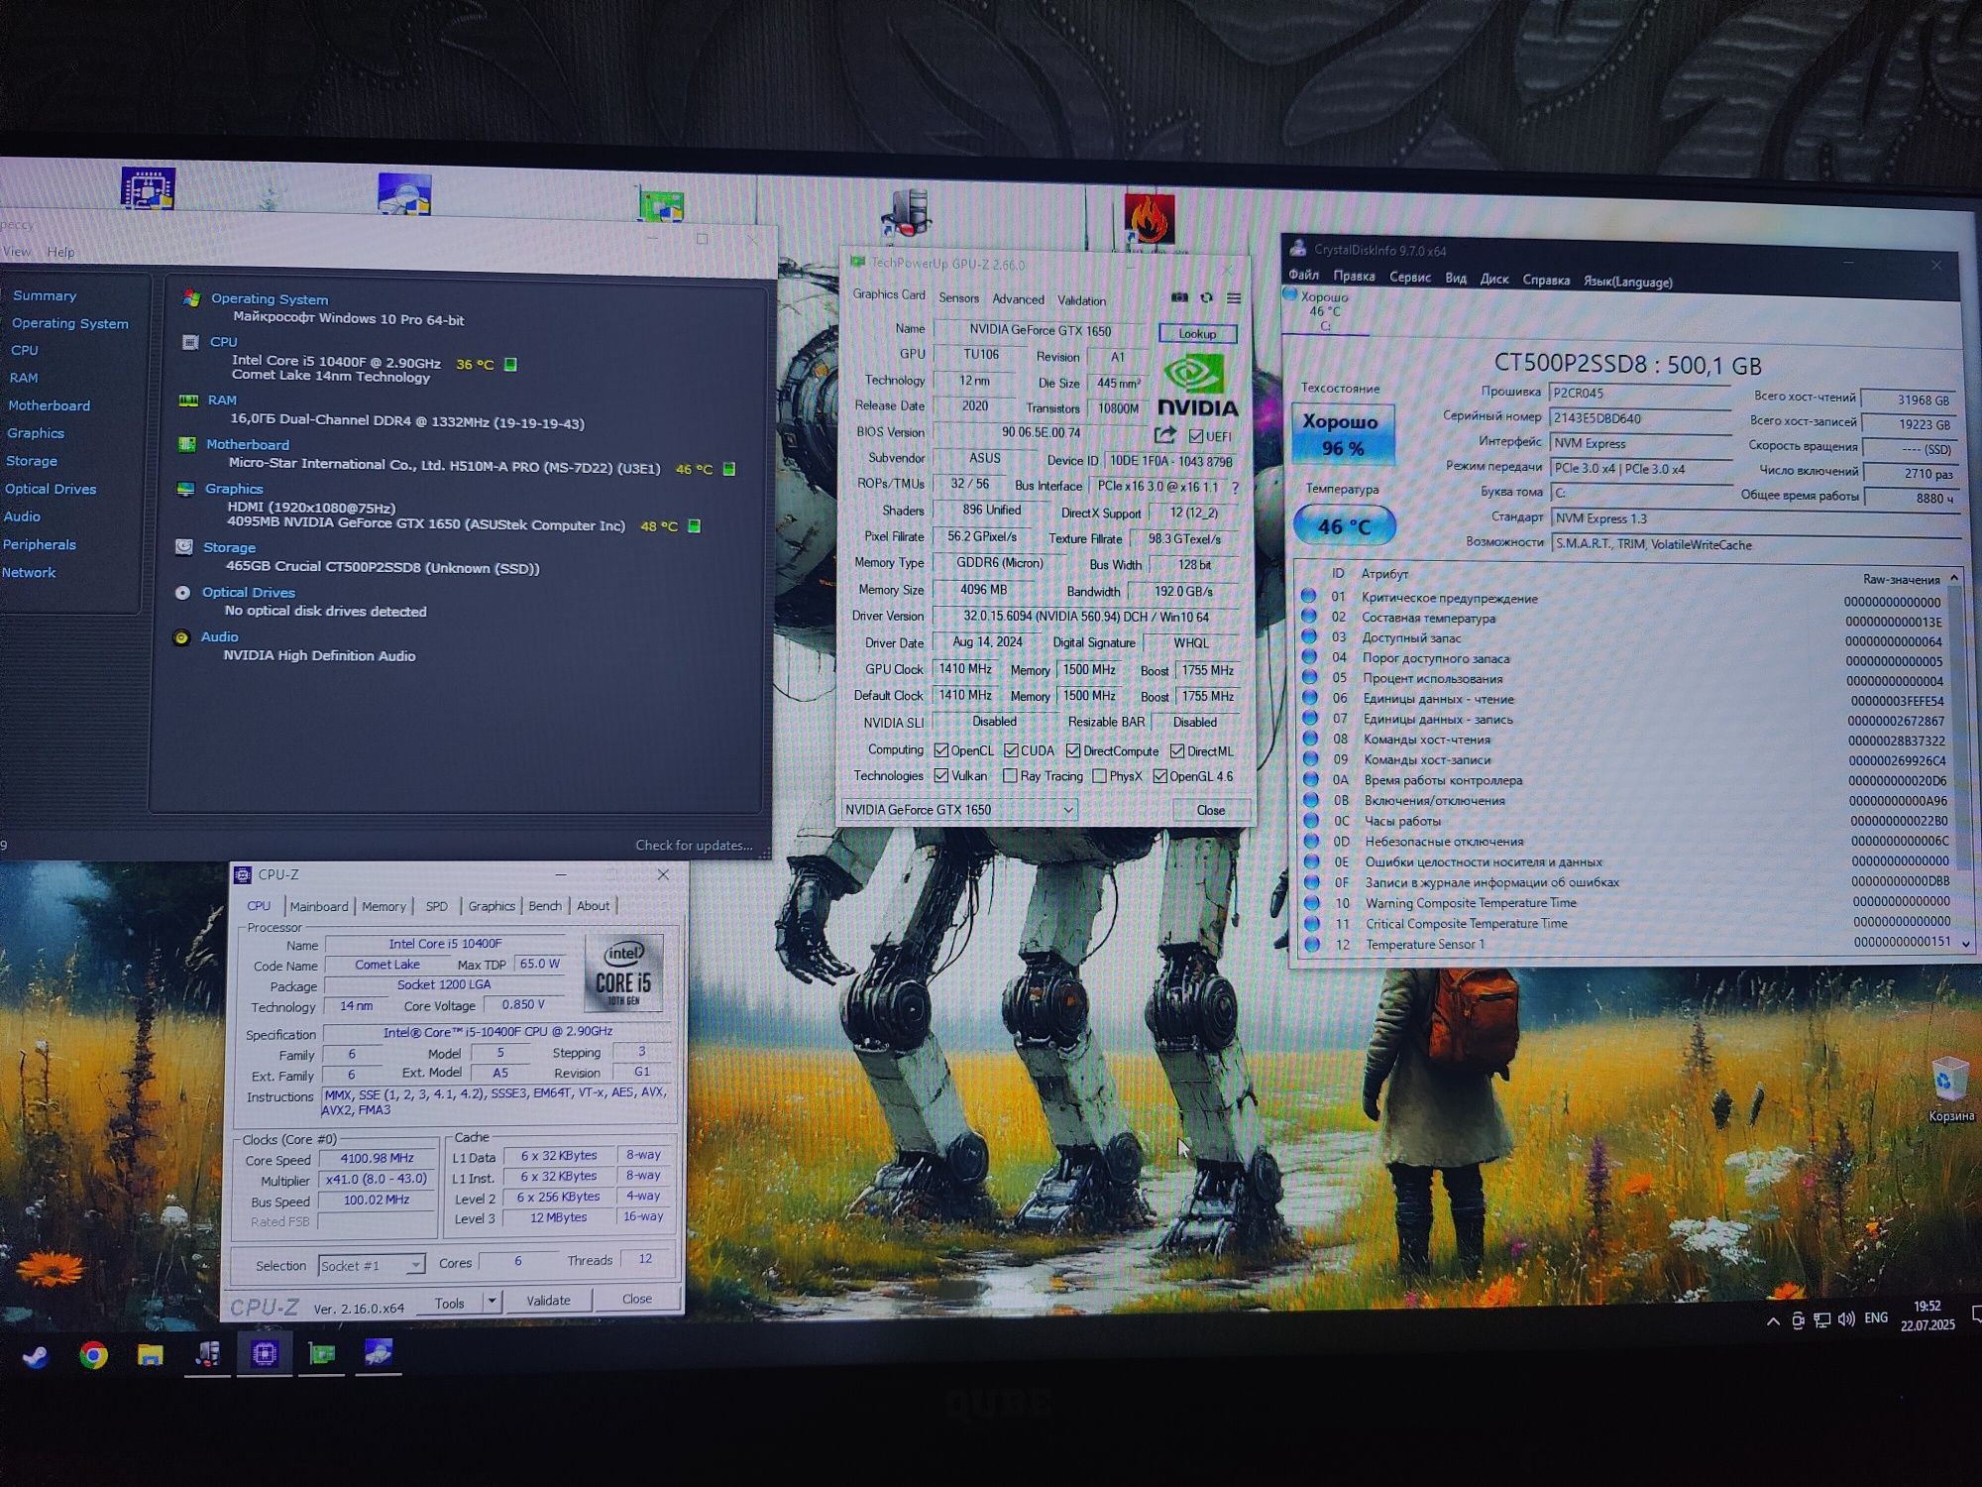Toggle the Ray Tracing checkbox in GPU-Z
The width and height of the screenshot is (1982, 1487).
(x=1010, y=776)
